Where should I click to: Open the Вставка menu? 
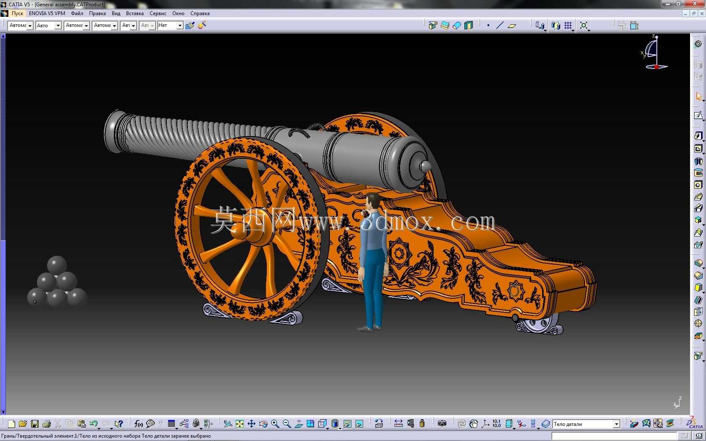pyautogui.click(x=134, y=13)
